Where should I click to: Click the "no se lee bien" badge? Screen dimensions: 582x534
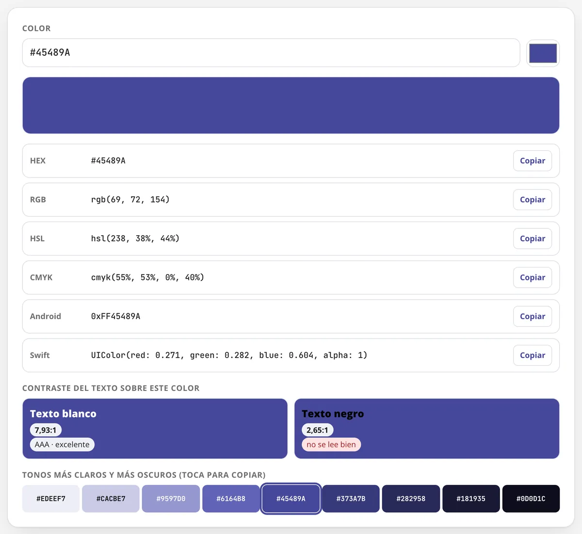pyautogui.click(x=331, y=445)
